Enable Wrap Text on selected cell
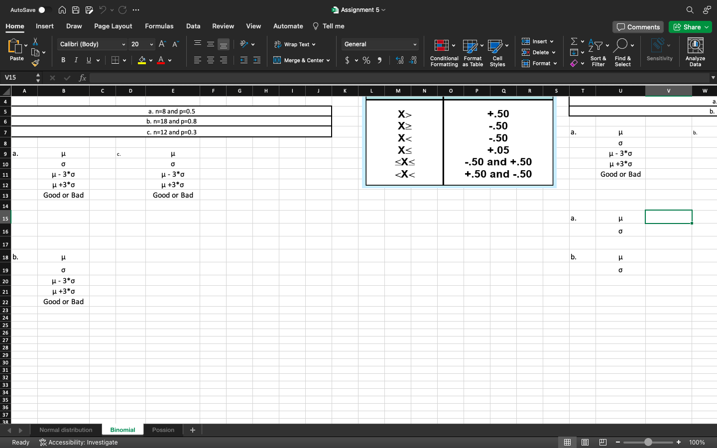717x448 pixels. (x=295, y=44)
